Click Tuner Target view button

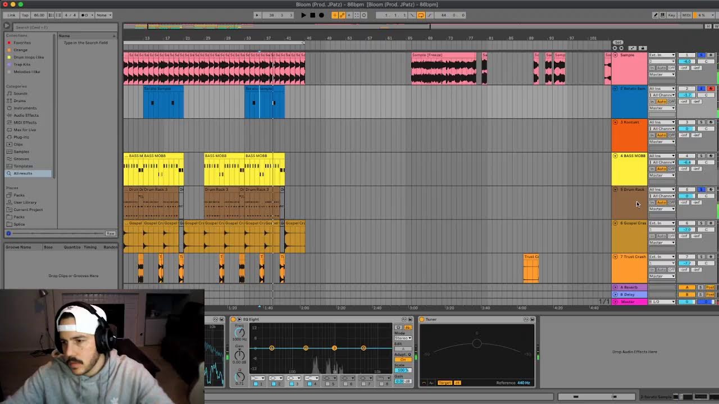[445, 383]
